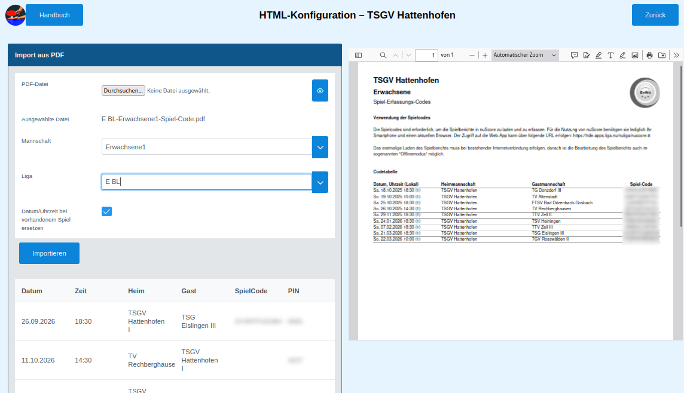Print the PDF document

coord(649,56)
